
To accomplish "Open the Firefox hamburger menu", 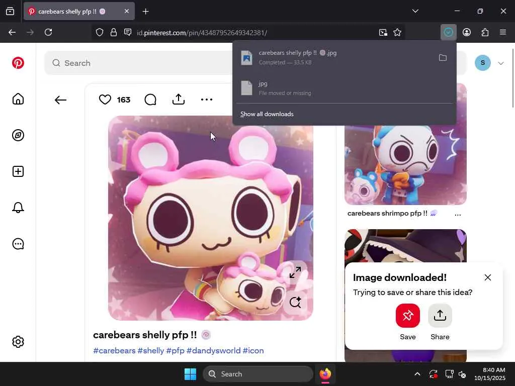I will 503,32.
